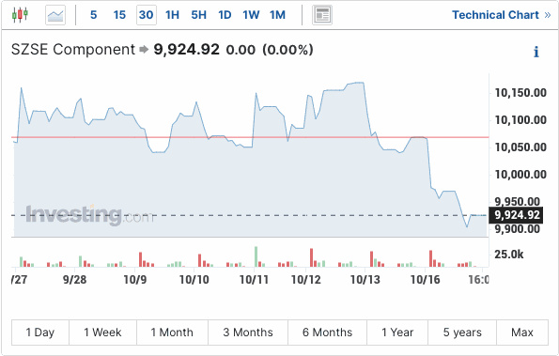Click the 0.00 change value
559x356 pixels.
[x=241, y=50]
